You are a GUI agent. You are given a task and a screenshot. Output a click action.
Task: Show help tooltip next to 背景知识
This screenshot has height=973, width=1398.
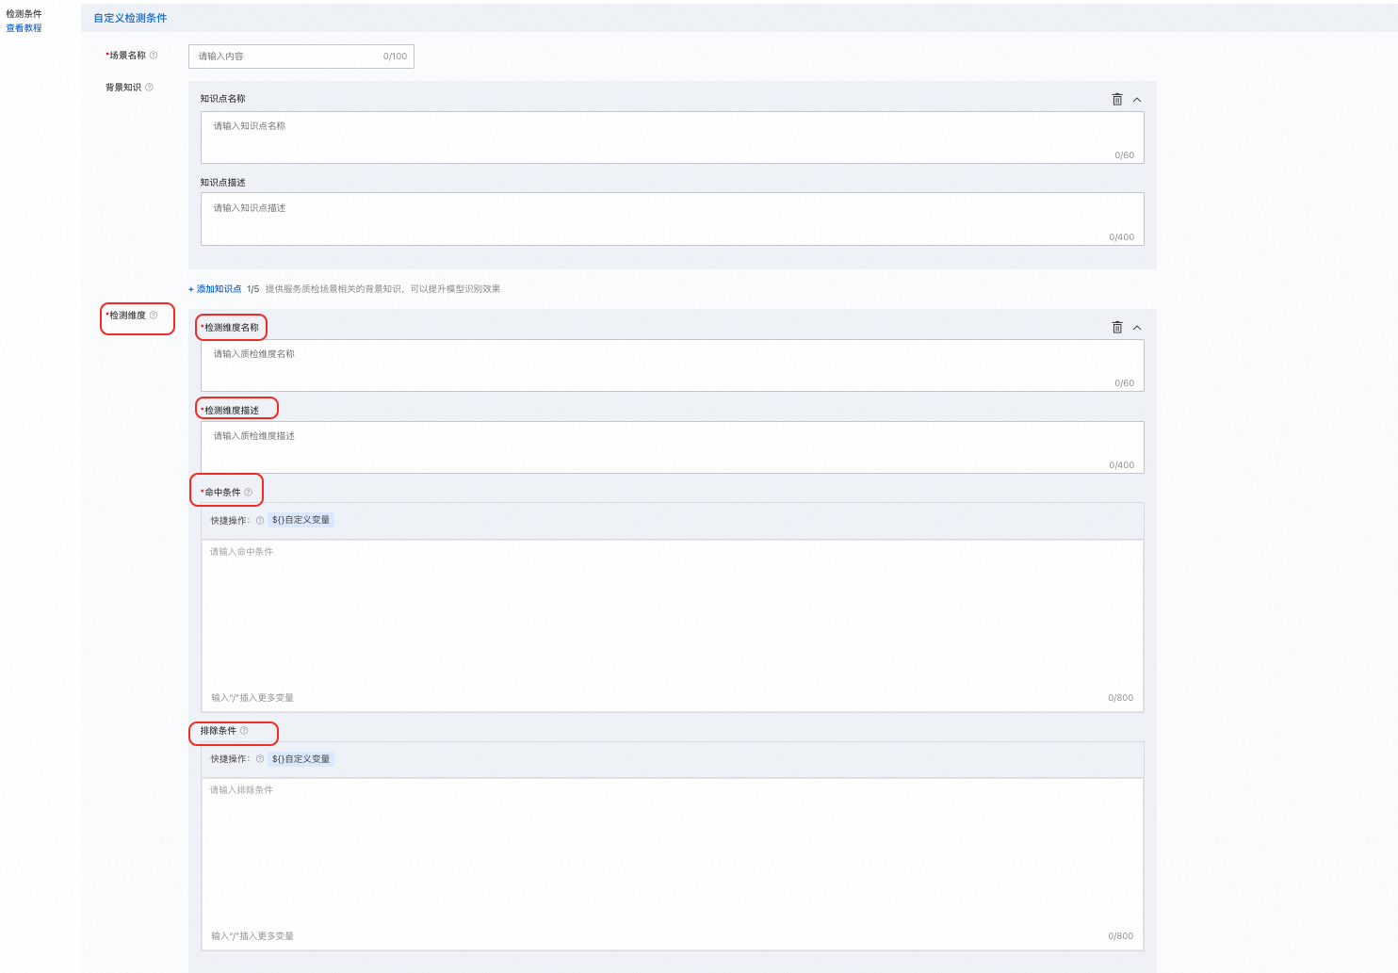149,88
